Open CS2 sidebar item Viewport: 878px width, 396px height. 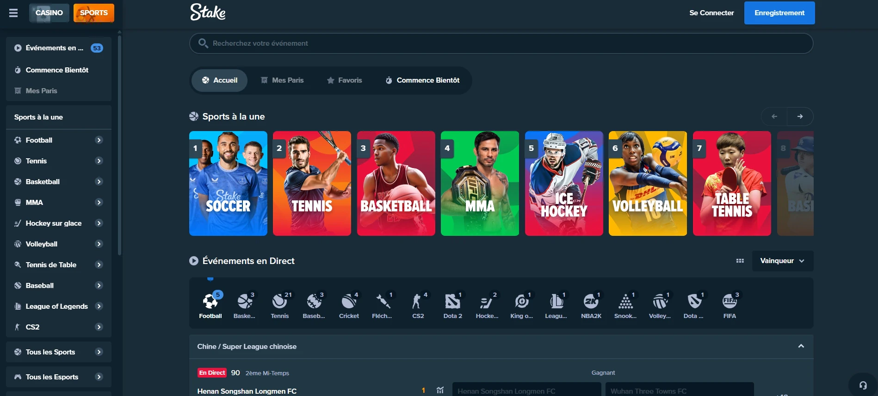pyautogui.click(x=59, y=327)
